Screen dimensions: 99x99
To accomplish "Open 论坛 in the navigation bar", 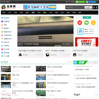I will coord(10,13).
